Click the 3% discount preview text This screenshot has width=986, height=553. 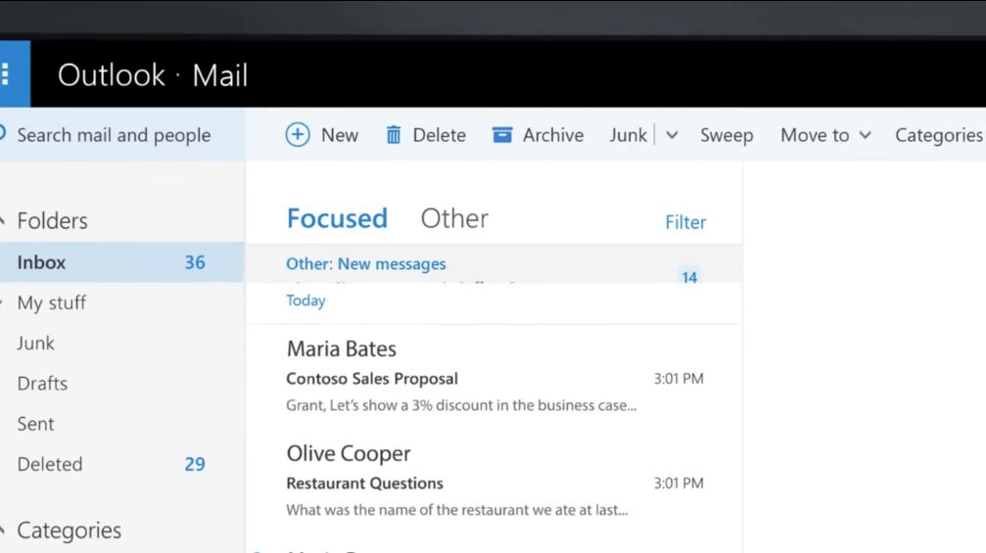tap(461, 405)
